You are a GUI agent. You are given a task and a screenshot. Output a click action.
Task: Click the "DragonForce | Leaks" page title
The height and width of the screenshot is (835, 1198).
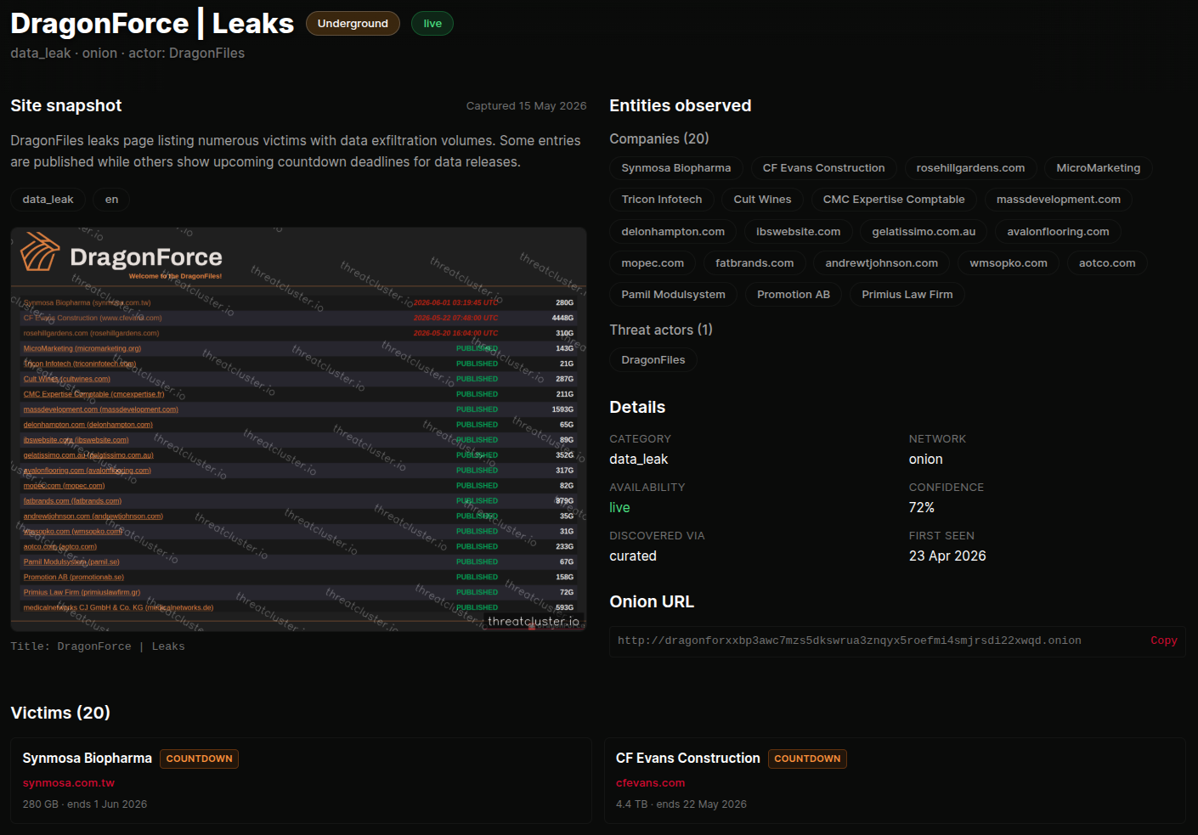click(x=152, y=24)
